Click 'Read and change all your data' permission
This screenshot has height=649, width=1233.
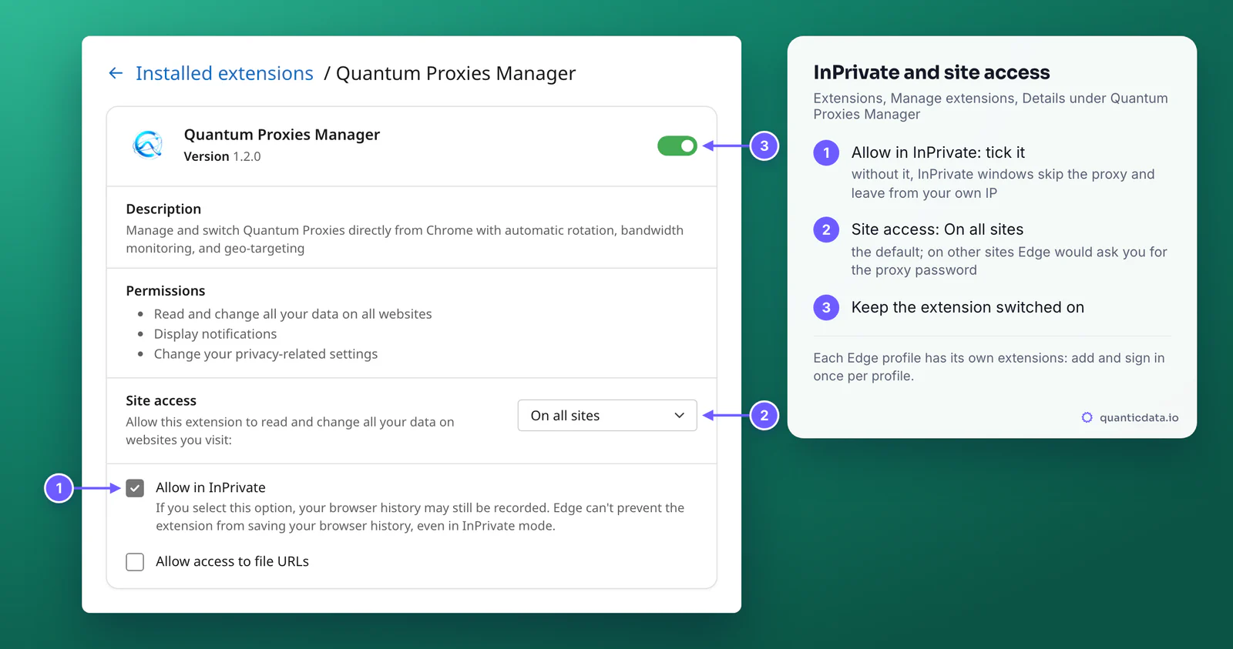[x=293, y=314]
